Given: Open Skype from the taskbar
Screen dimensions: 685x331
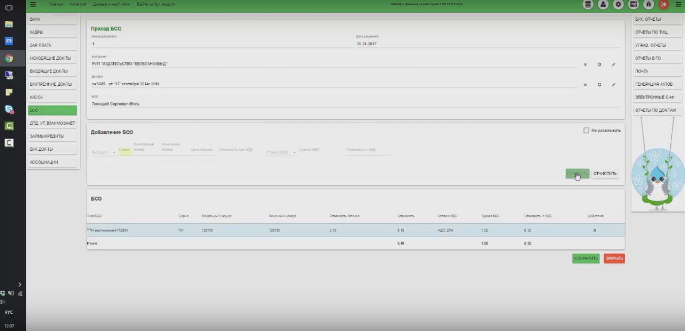Looking at the screenshot, I should [x=9, y=109].
